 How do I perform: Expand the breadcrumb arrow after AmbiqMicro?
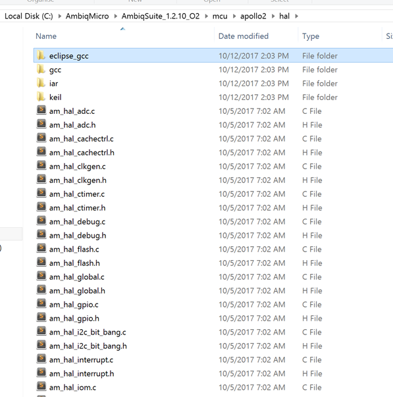(115, 16)
